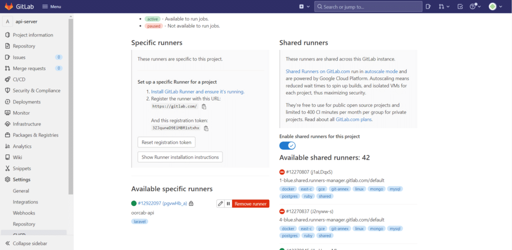Click Packages & Registries icon

click(7, 135)
